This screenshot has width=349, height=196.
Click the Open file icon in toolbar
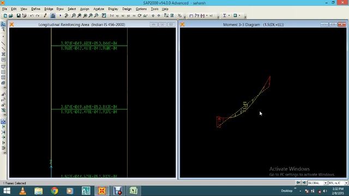coord(11,16)
